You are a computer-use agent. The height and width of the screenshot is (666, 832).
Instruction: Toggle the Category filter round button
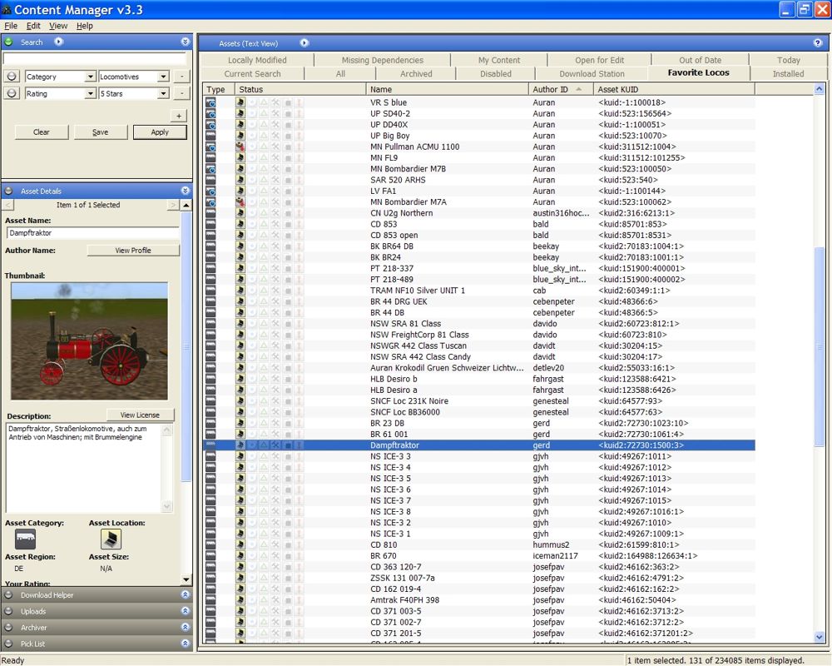click(x=12, y=77)
